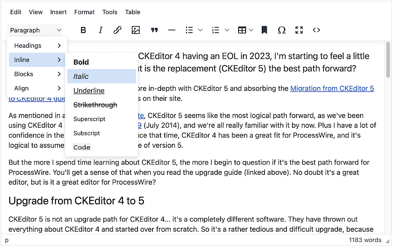Screen dimensions: 393x247
Task: Choose Italic in Inline submenu
Action: [101, 76]
